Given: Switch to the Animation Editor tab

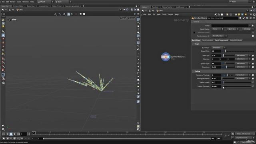Looking at the screenshot, I should pos(18,6).
